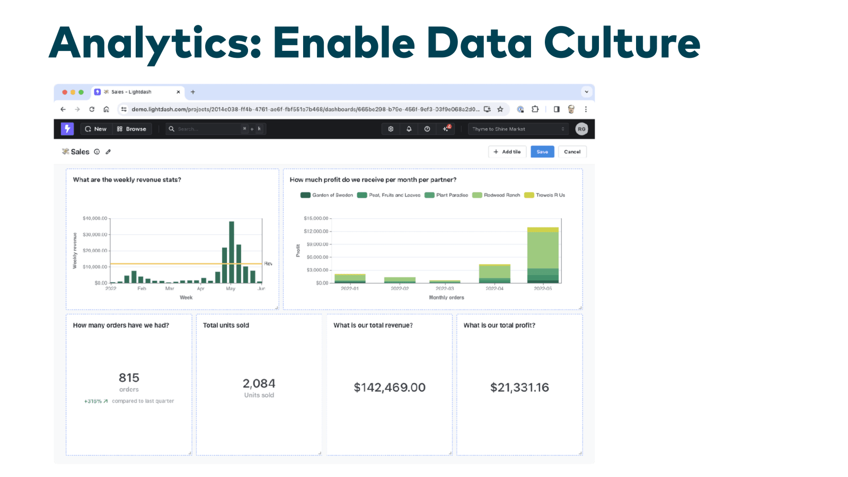Image resolution: width=848 pixels, height=477 pixels.
Task: Open the notifications bell
Action: point(409,129)
